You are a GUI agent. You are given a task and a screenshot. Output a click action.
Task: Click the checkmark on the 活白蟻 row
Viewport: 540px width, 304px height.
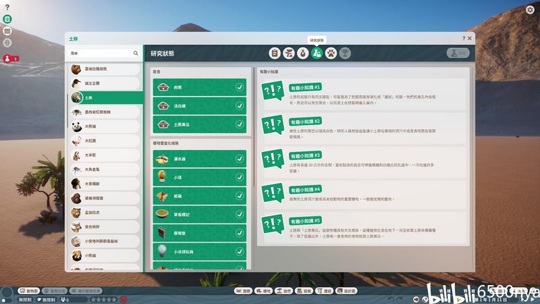pos(240,106)
